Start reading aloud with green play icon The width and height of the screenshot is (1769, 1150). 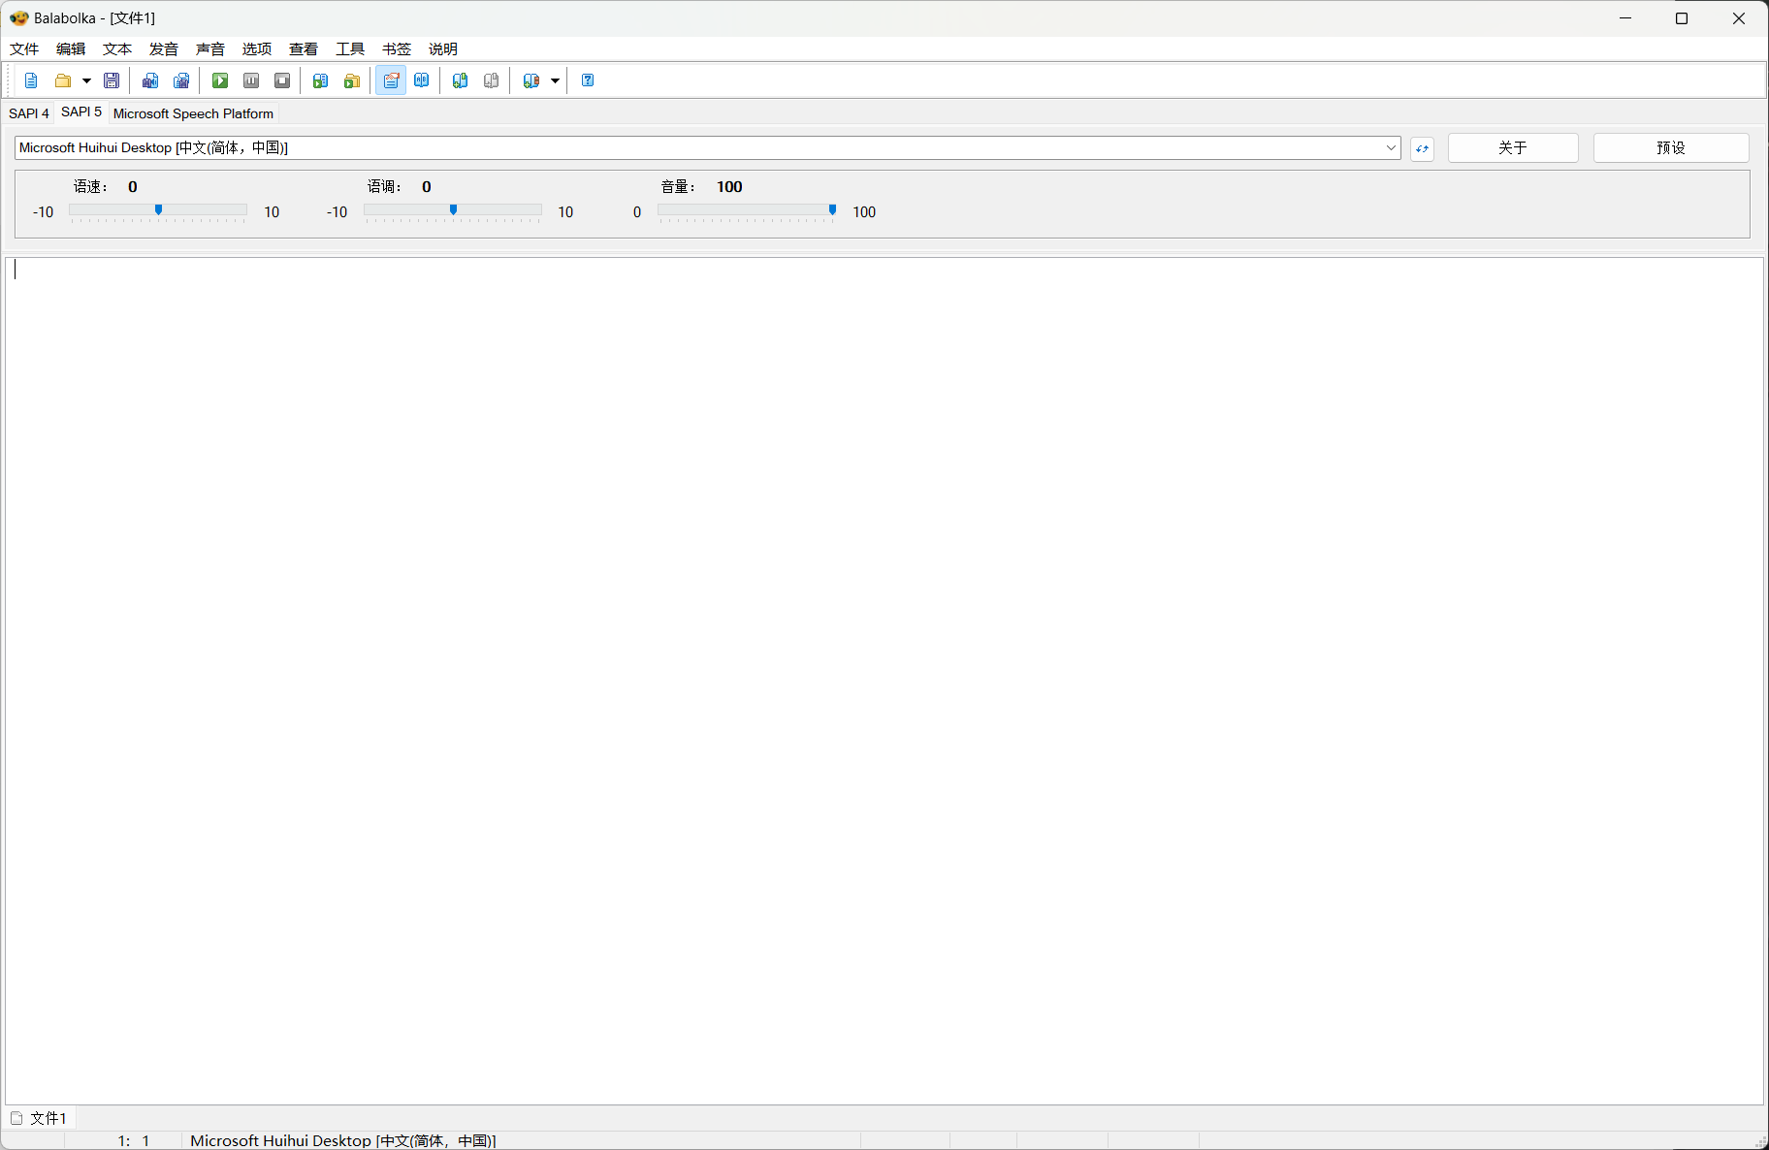[x=220, y=80]
